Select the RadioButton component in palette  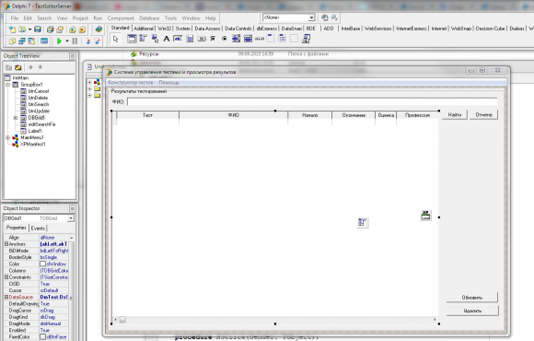click(x=224, y=39)
